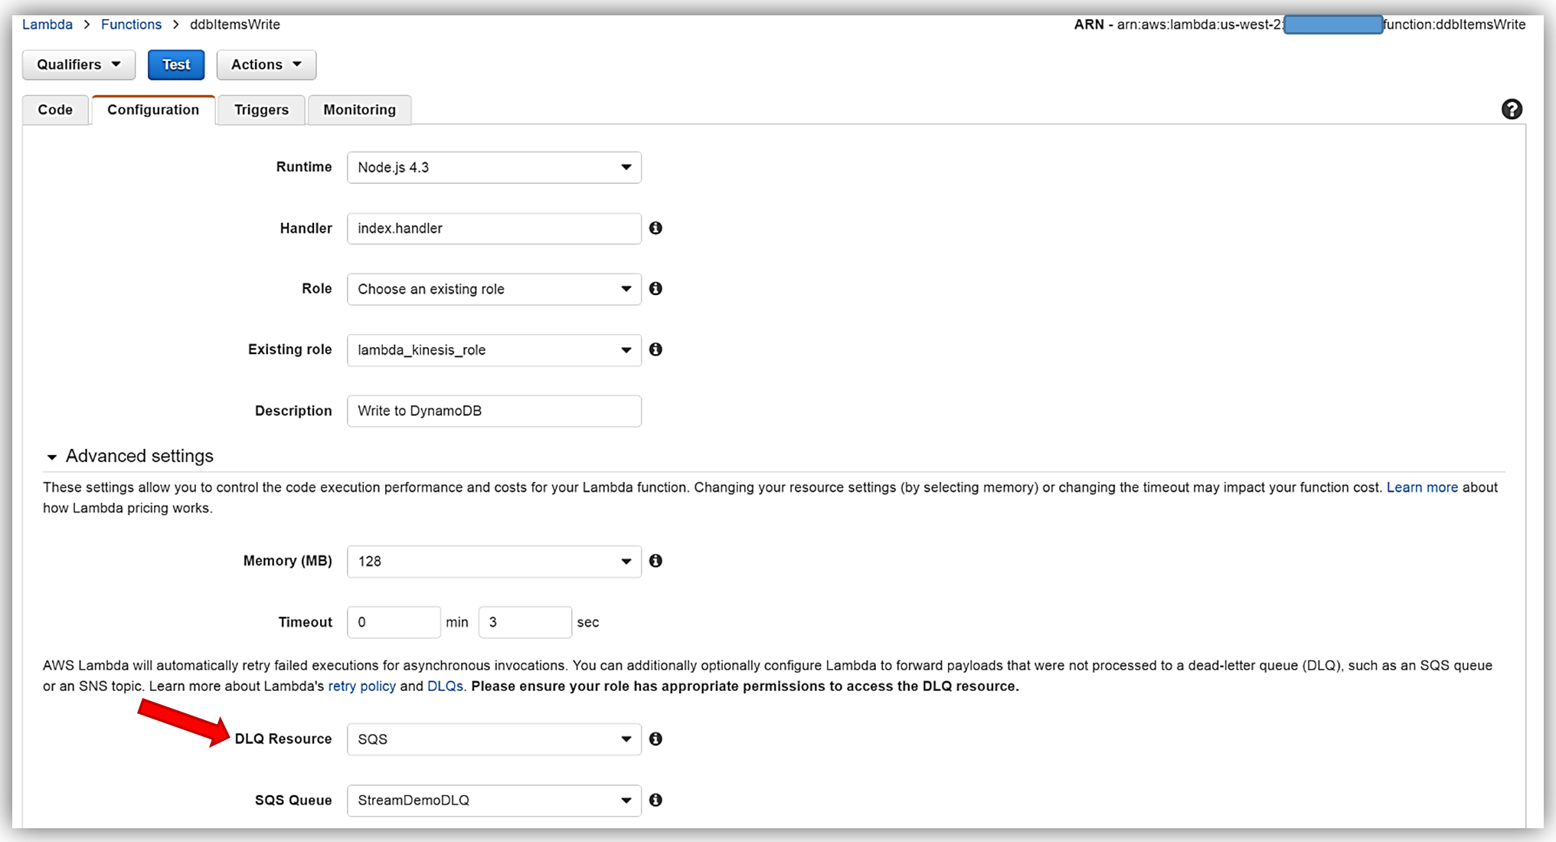Open the Actions dropdown button
1556x842 pixels.
coord(266,64)
